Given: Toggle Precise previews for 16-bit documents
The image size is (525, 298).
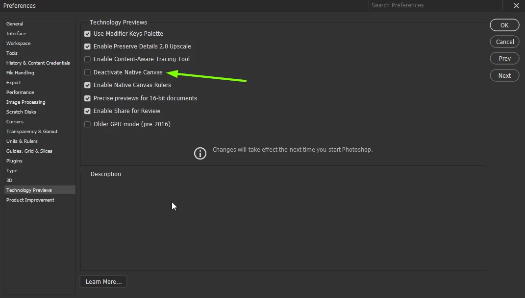Looking at the screenshot, I should click(87, 98).
